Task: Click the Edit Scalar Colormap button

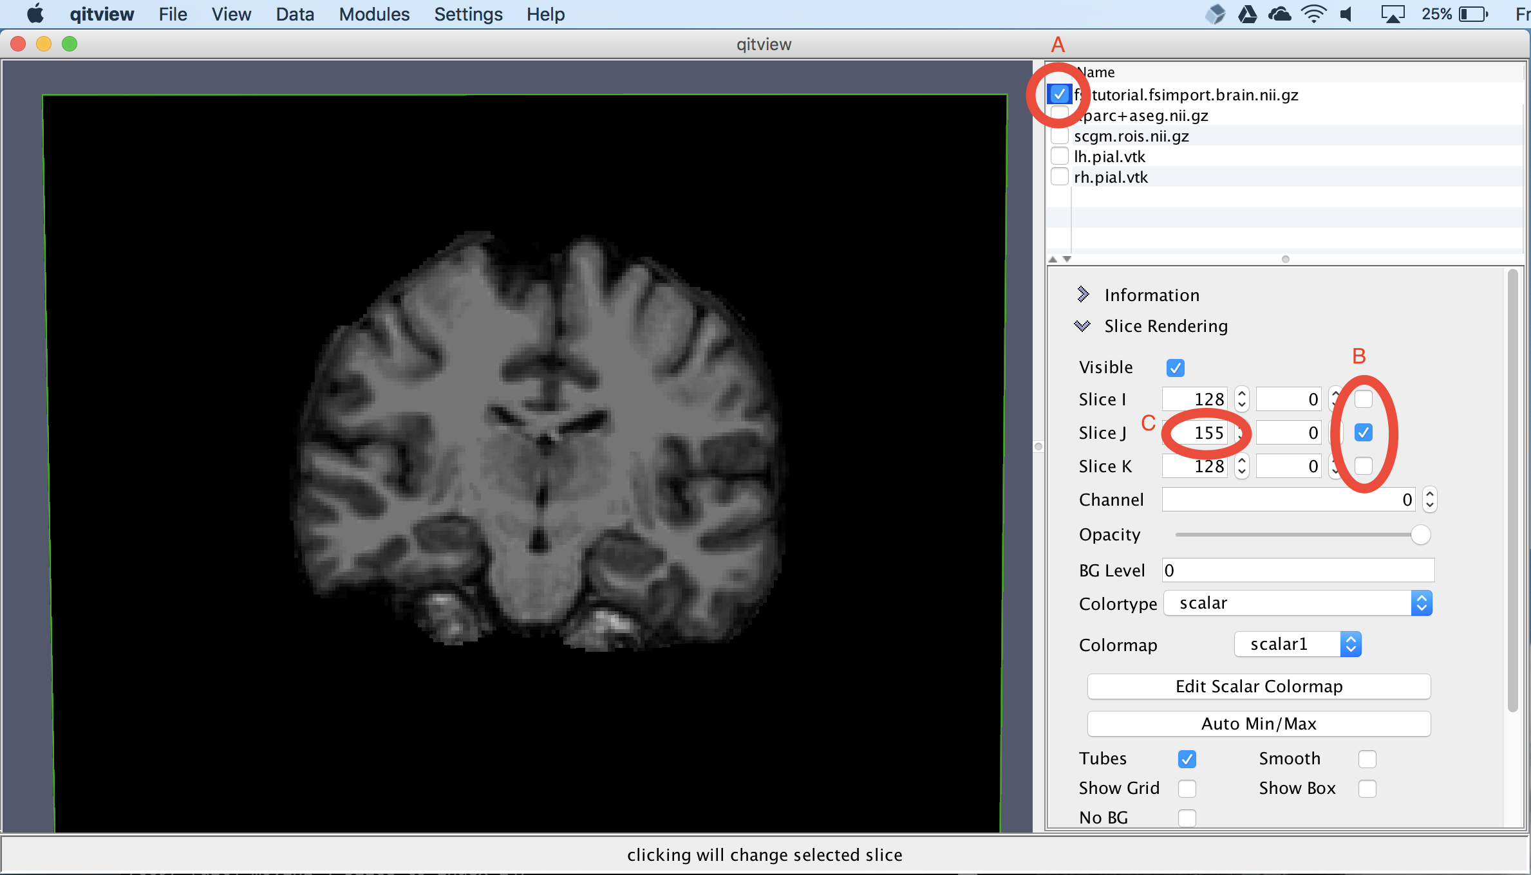Action: click(x=1259, y=686)
